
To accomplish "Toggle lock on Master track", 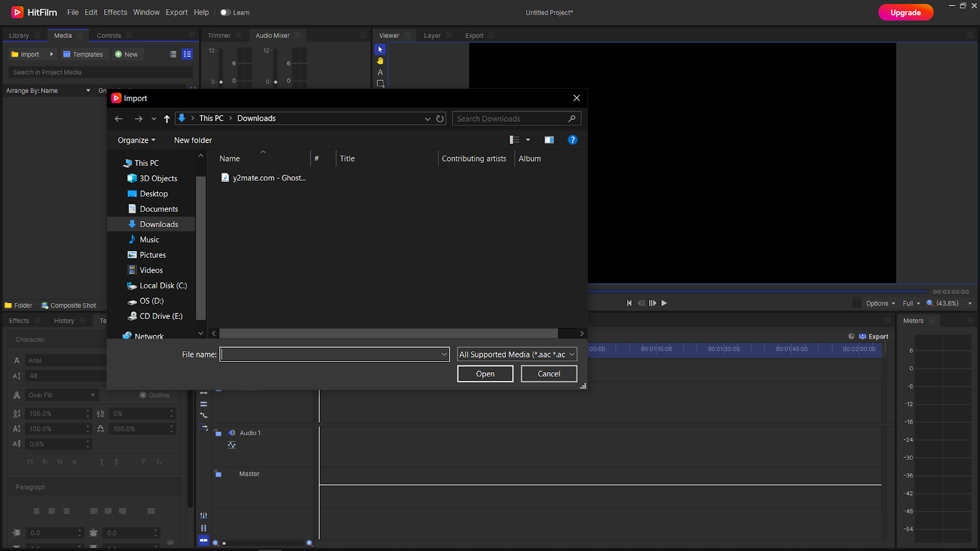I will pyautogui.click(x=217, y=474).
